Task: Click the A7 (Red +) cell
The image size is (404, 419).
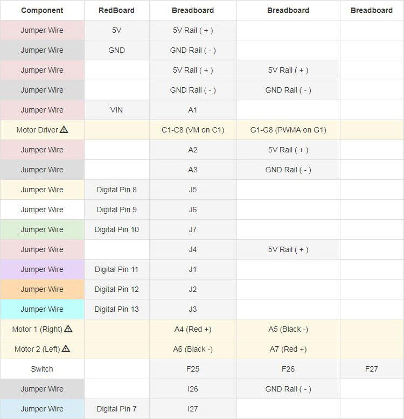Action: pyautogui.click(x=288, y=349)
